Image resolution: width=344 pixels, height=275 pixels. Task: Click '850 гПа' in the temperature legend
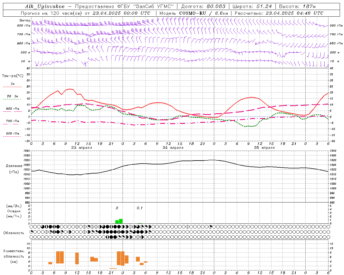pos(13,109)
